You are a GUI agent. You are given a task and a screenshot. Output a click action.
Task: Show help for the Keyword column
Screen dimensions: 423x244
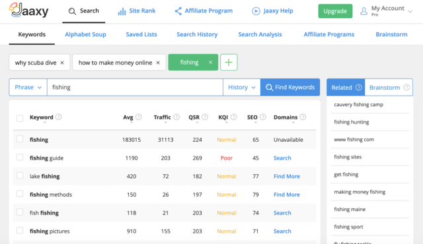click(x=59, y=117)
